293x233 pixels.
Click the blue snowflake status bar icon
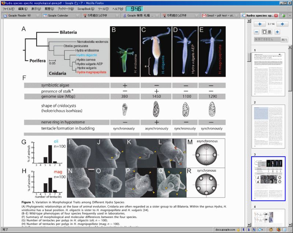[x=260, y=230]
